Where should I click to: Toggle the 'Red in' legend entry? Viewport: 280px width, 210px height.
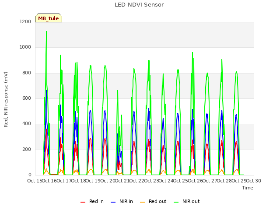tap(92, 201)
